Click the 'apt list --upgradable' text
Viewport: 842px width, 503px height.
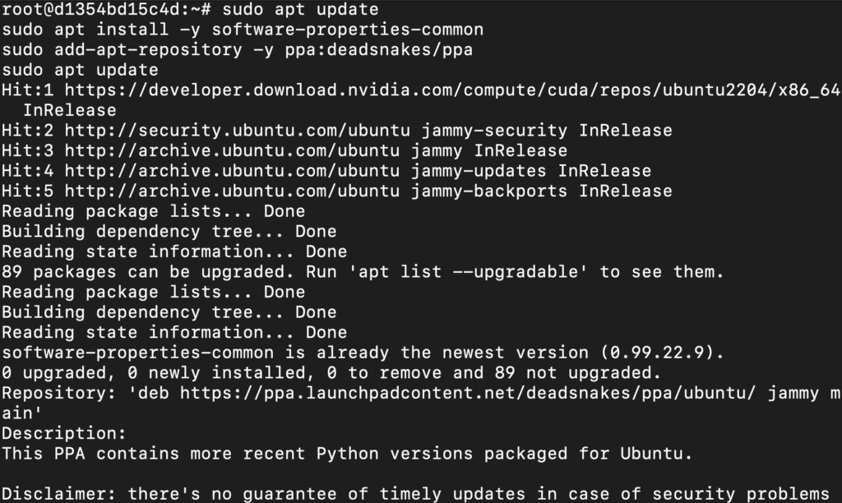point(468,271)
